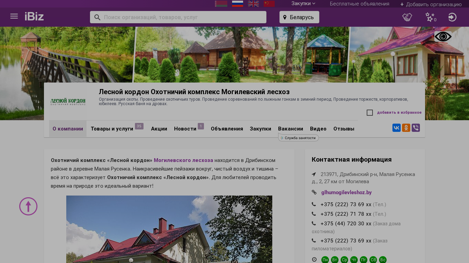The width and height of the screenshot is (469, 263).
Task: Click Бесплатные объявления link
Action: click(359, 4)
